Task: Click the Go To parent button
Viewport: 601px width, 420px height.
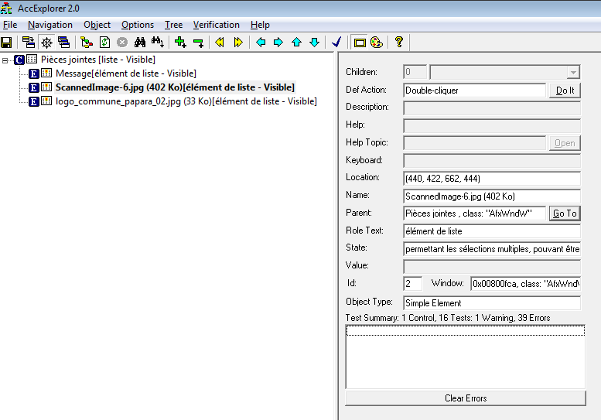Action: tap(565, 213)
